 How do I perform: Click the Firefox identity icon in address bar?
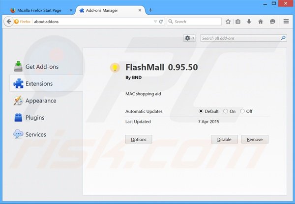pyautogui.click(x=16, y=22)
